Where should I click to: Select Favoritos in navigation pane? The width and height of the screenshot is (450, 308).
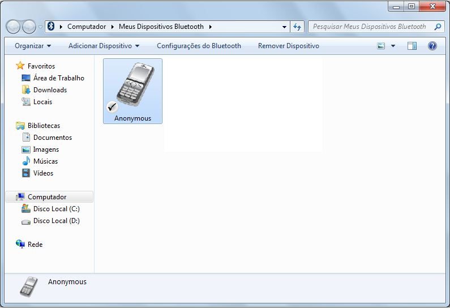point(41,66)
